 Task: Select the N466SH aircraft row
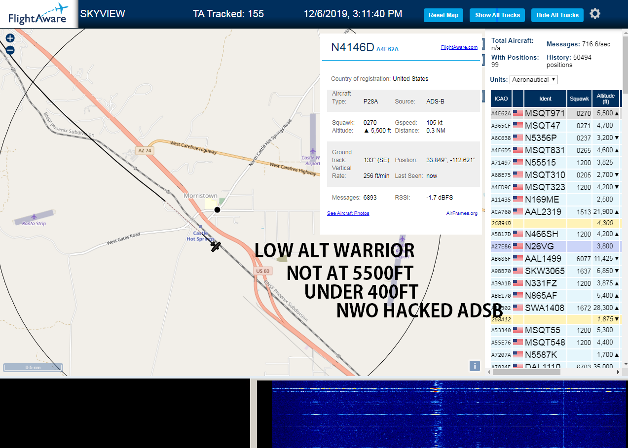click(x=555, y=234)
